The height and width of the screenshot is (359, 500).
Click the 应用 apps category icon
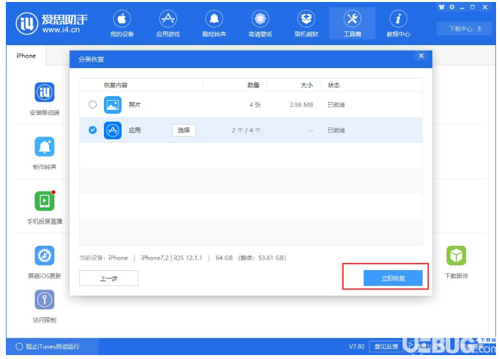click(112, 130)
